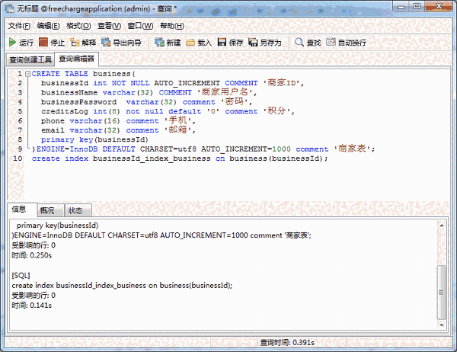The width and height of the screenshot is (457, 352).
Task: Open the 查找 find tool
Action: [x=308, y=43]
